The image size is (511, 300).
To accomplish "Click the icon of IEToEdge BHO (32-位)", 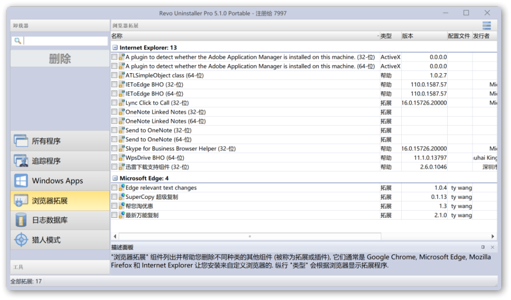I will [122, 84].
